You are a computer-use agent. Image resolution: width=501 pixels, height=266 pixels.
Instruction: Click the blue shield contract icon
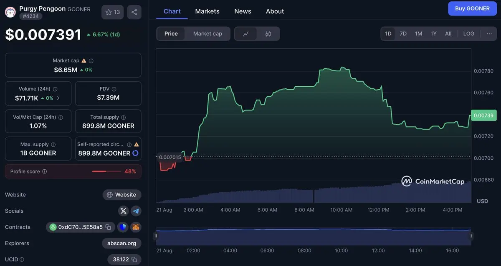[x=123, y=227]
